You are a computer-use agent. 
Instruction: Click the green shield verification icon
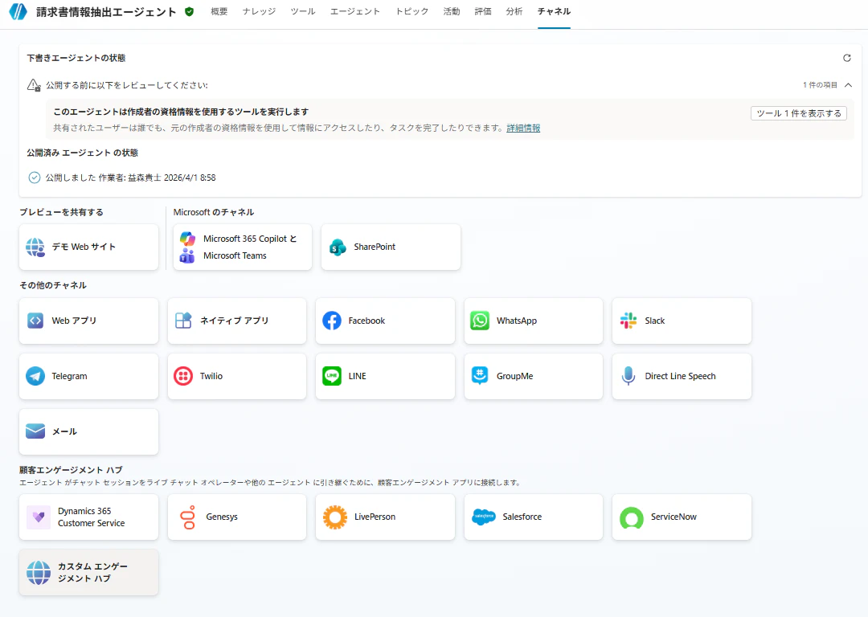coord(190,11)
